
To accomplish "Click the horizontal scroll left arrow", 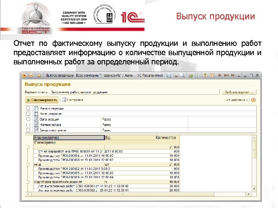I will 28,194.
